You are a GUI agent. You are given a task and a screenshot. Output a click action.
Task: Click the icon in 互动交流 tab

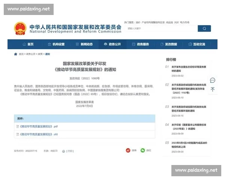pyautogui.click(x=190, y=44)
